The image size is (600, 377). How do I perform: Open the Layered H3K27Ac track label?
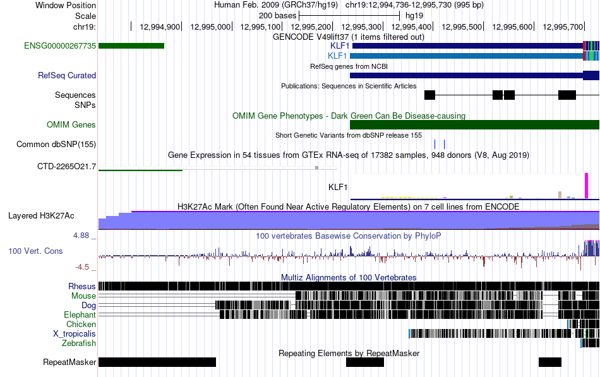pos(41,216)
